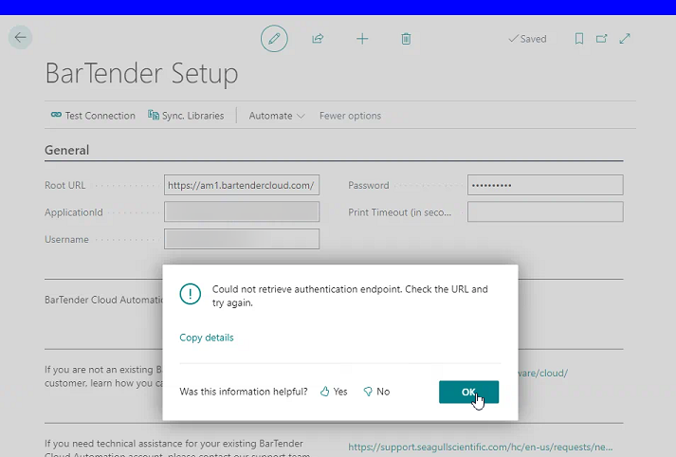Click the BarTender Setup page title
Screen dimensions: 676x457
pyautogui.click(x=142, y=73)
